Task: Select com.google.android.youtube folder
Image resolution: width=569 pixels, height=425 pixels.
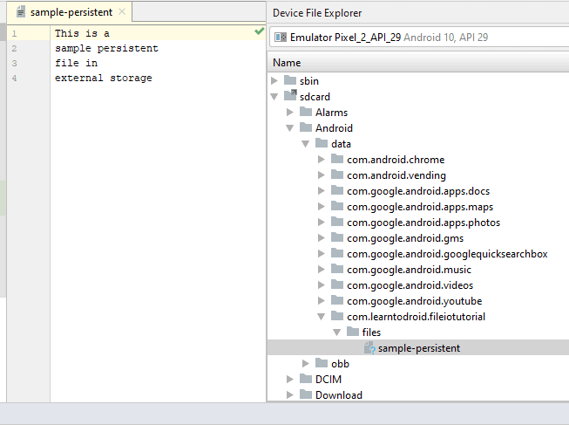Action: point(414,301)
